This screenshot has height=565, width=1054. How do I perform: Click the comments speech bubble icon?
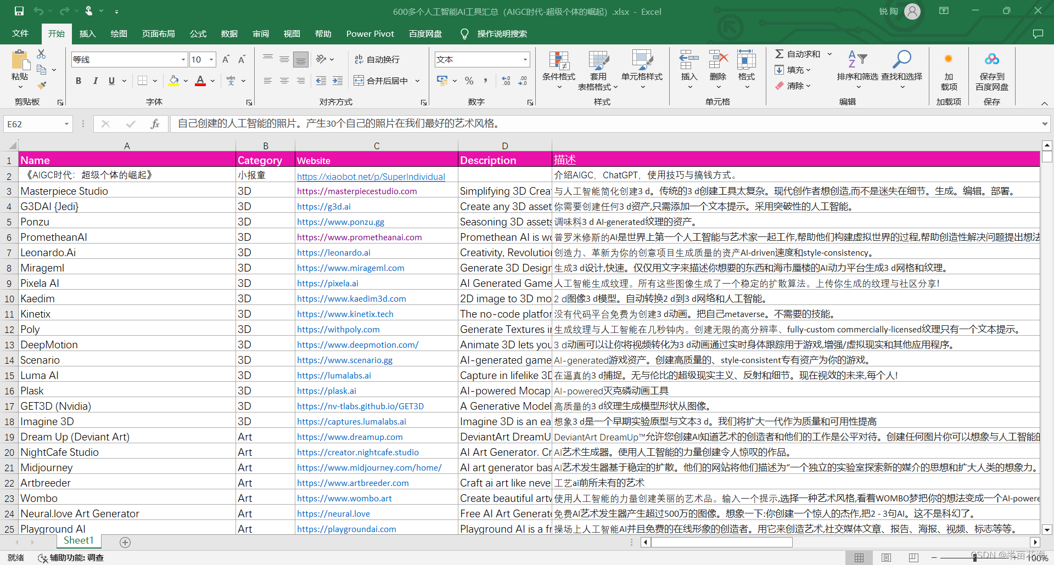[1038, 34]
